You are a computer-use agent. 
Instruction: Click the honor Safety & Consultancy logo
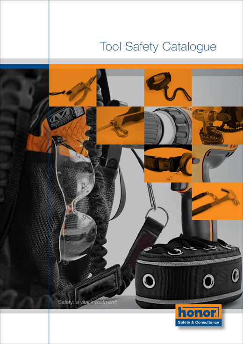[198, 315]
